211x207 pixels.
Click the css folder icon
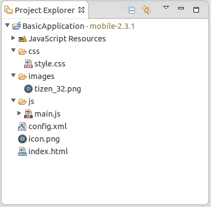[x=22, y=51]
